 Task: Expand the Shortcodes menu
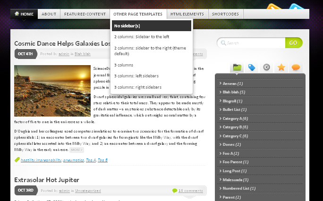(226, 14)
